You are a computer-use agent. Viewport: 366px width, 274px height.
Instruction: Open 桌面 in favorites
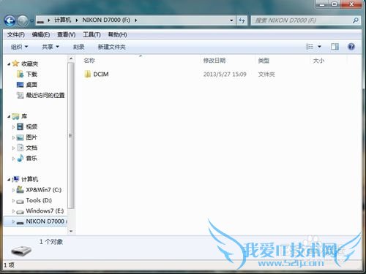tap(31, 85)
